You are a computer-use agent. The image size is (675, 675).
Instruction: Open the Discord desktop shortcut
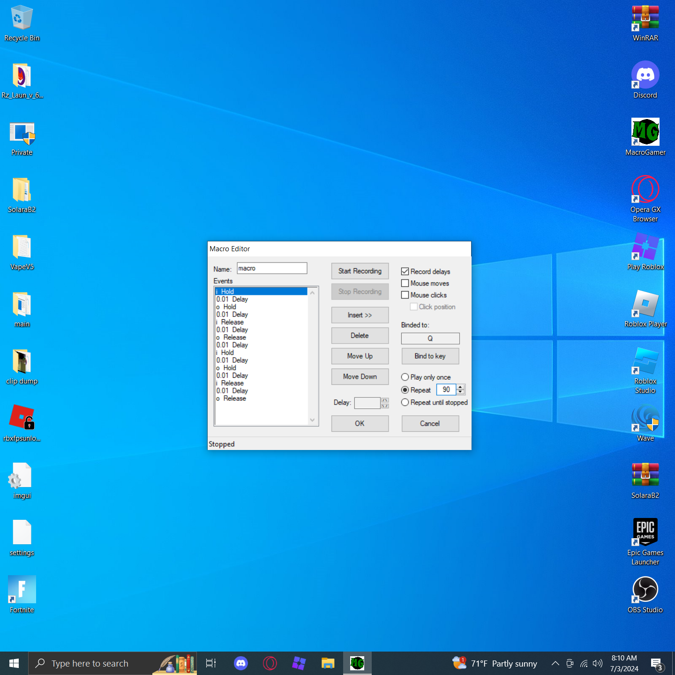click(x=645, y=75)
